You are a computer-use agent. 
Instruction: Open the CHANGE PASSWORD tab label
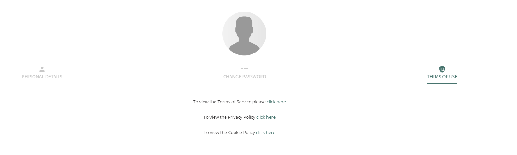(245, 77)
